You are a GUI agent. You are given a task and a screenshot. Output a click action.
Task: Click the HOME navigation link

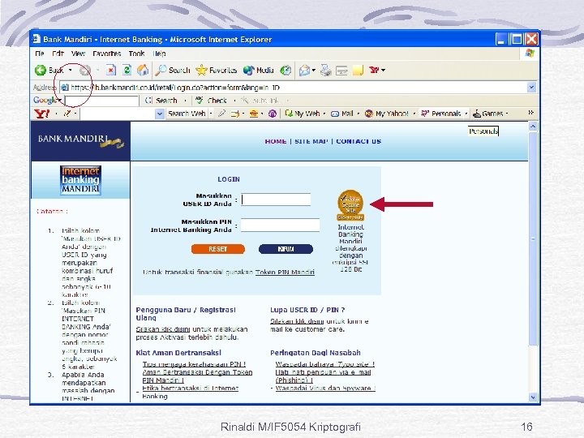[276, 141]
